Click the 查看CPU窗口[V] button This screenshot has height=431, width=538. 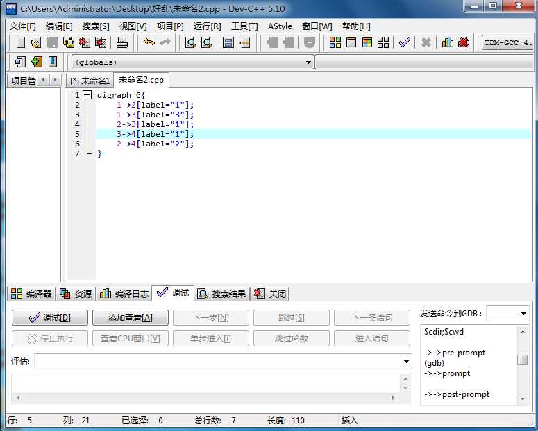click(131, 339)
